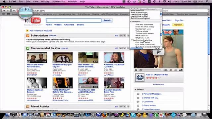Open Google Earth globe in the Dock
This screenshot has width=212, height=119.
(x=99, y=115)
